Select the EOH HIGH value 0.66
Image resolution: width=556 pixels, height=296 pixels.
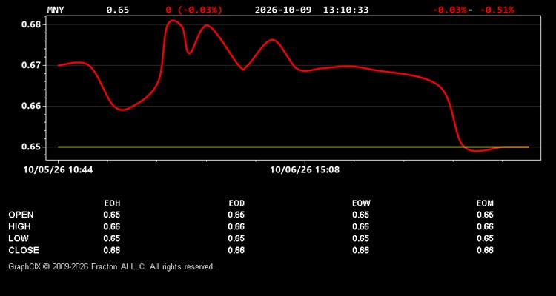pos(112,226)
